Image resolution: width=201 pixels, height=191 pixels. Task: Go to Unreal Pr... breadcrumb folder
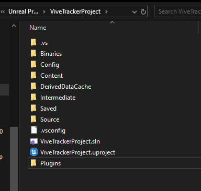[x=23, y=11]
